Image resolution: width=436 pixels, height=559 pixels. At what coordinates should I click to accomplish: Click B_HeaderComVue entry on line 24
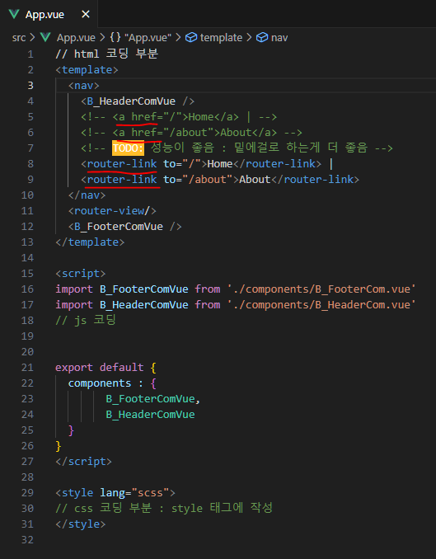click(x=150, y=415)
